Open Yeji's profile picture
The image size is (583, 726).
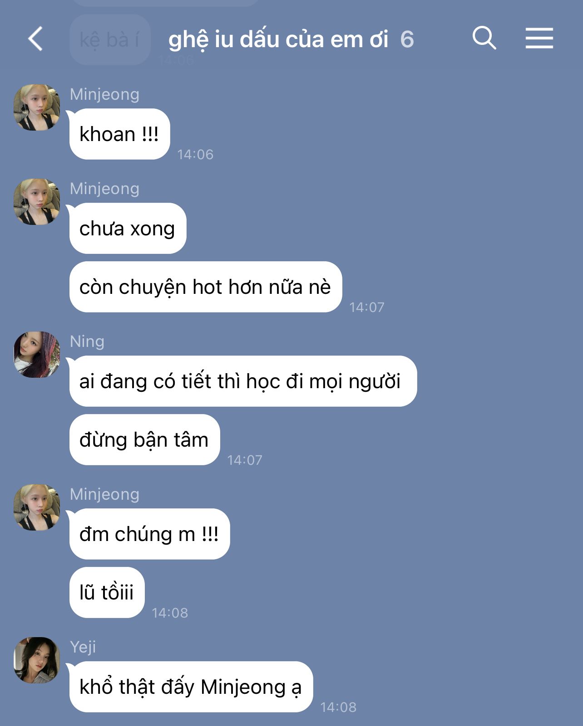(37, 661)
